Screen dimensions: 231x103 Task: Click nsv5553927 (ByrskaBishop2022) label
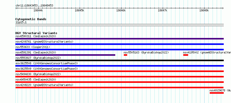(x=38, y=58)
